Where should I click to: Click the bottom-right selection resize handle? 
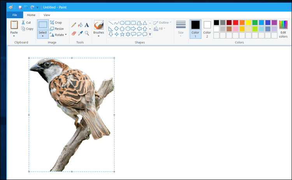114,171
